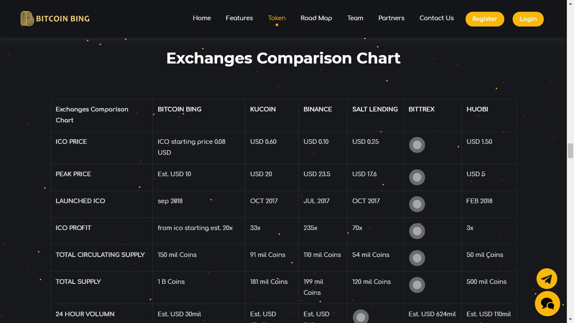Click TOTAL CIRCULATING SUPPLY row label
The height and width of the screenshot is (323, 574).
pos(100,255)
